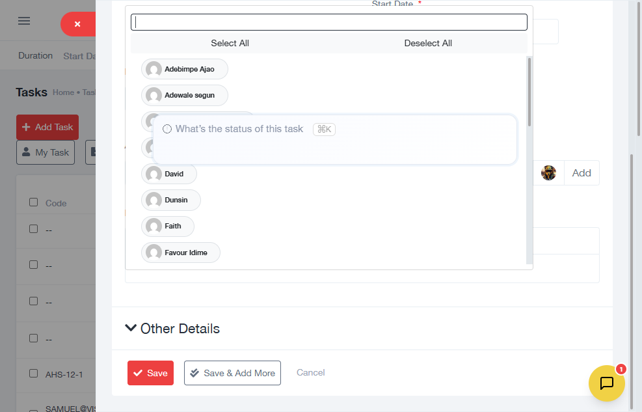This screenshot has width=642, height=412.
Task: Open the yellow chat bubble widget
Action: pyautogui.click(x=606, y=383)
